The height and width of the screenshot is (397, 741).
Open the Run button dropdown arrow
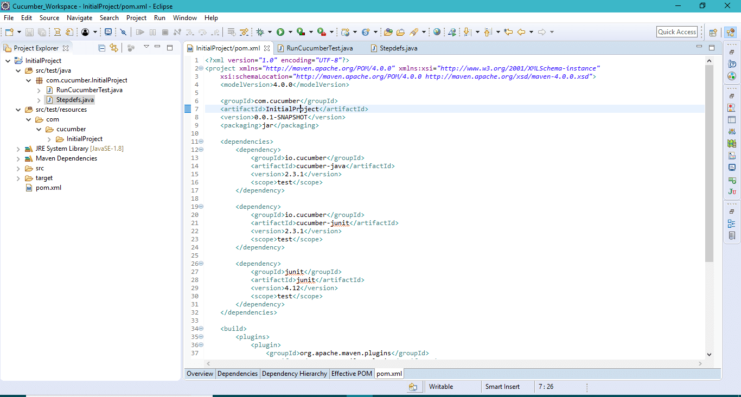click(x=290, y=32)
